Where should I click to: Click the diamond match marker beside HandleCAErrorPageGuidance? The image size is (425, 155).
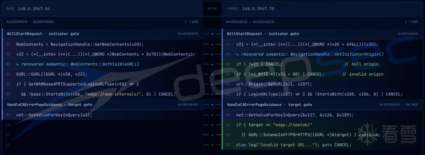coord(212,105)
